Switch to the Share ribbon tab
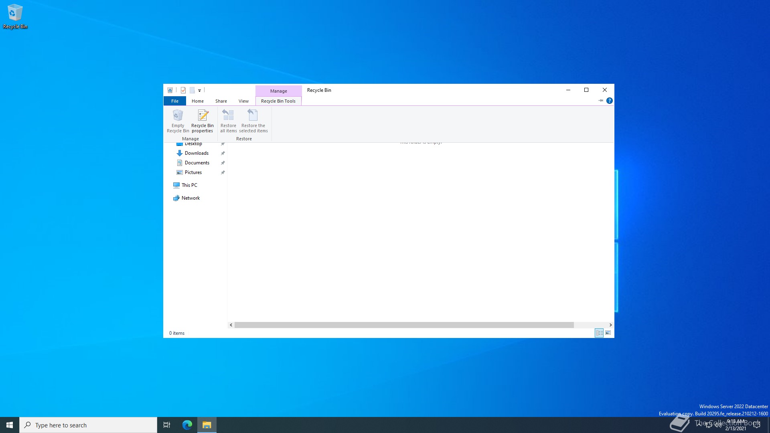Image resolution: width=770 pixels, height=433 pixels. [x=221, y=101]
